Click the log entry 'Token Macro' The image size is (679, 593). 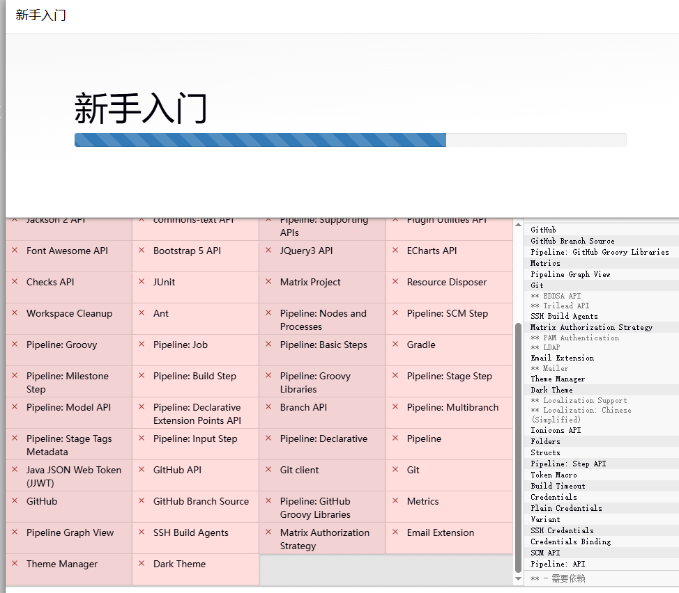pyautogui.click(x=554, y=475)
